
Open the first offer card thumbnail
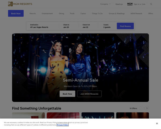[28, 115]
